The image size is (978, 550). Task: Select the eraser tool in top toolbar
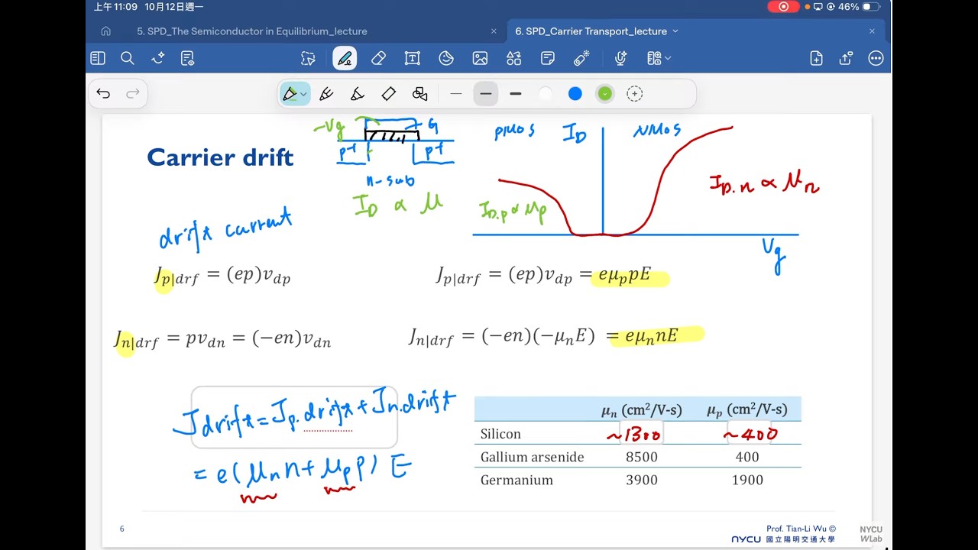tap(378, 58)
